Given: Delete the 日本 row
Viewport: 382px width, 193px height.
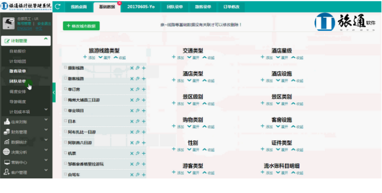Looking at the screenshot, I should (x=132, y=121).
